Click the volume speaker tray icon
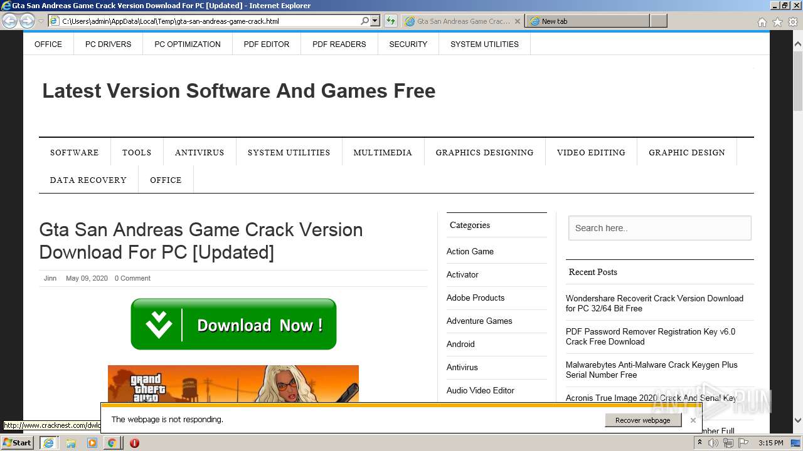 [x=713, y=443]
